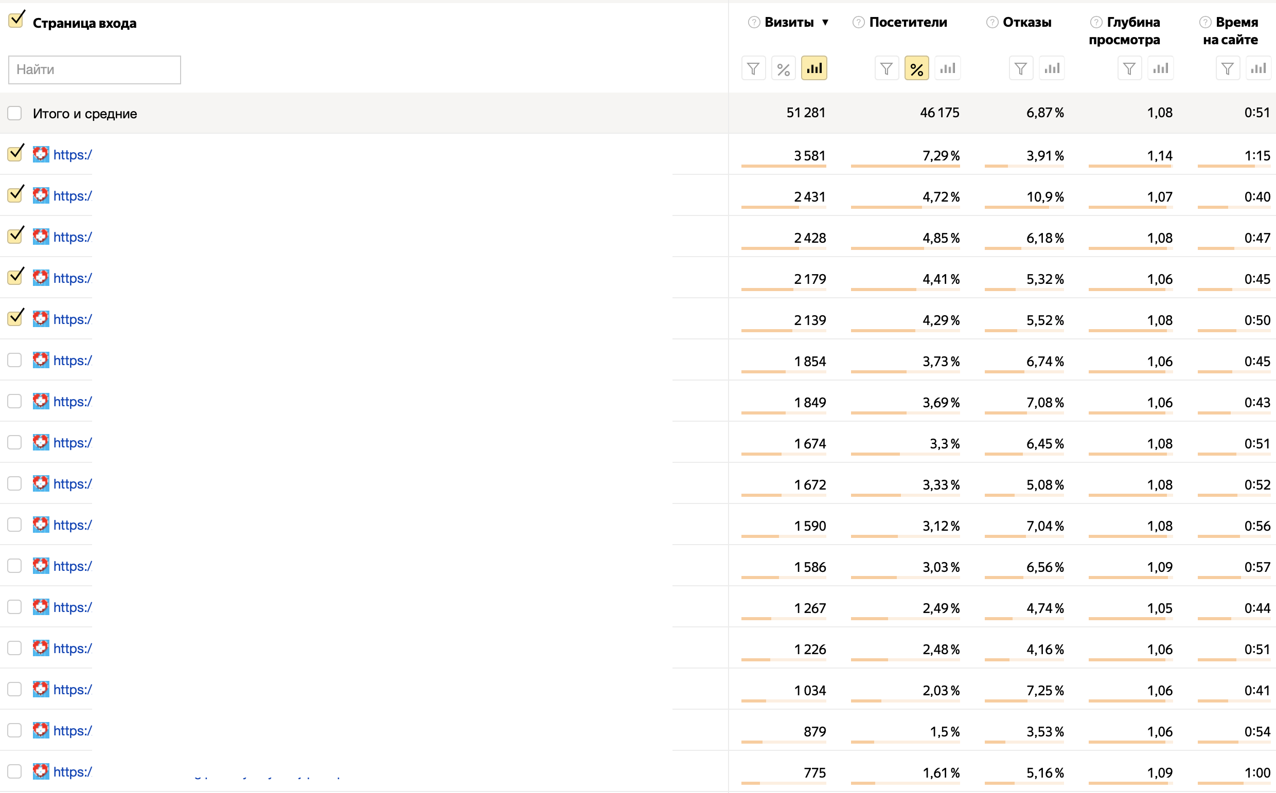Switch Визиты column to percent display
The width and height of the screenshot is (1276, 793).
(x=783, y=69)
